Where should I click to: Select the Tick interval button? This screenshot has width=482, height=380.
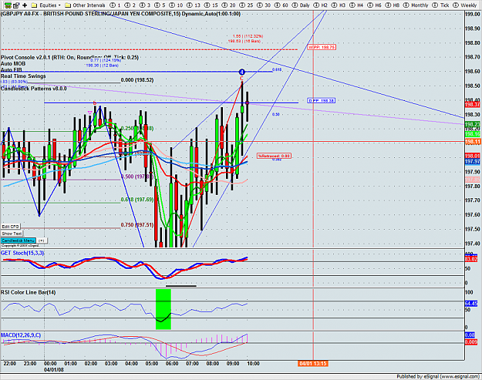click(x=441, y=5)
